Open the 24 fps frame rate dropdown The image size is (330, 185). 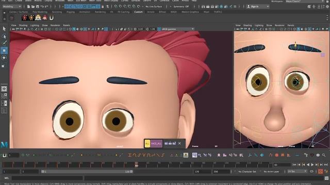[x=297, y=171]
